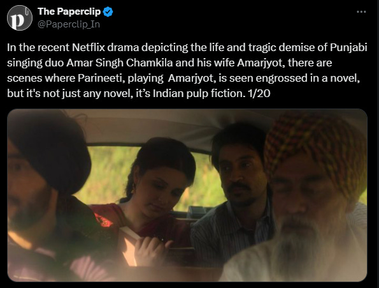Visit the @Paperclip_In handle link

click(x=69, y=24)
